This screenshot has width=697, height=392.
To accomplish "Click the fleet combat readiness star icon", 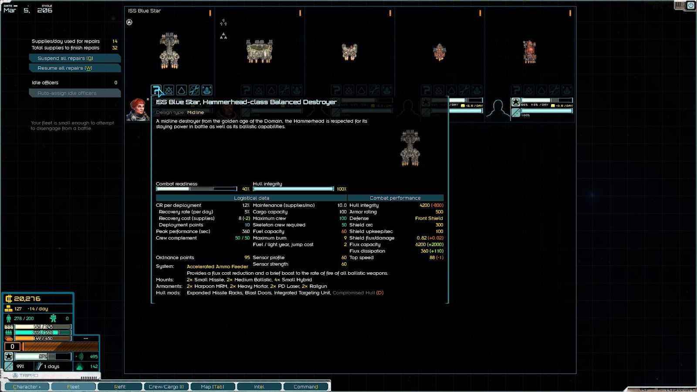I will (9, 356).
